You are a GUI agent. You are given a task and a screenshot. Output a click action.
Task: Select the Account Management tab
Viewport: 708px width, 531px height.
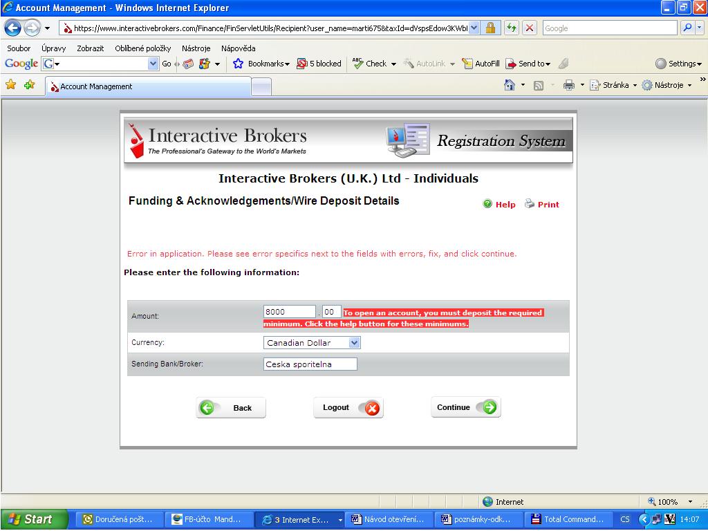pyautogui.click(x=148, y=86)
